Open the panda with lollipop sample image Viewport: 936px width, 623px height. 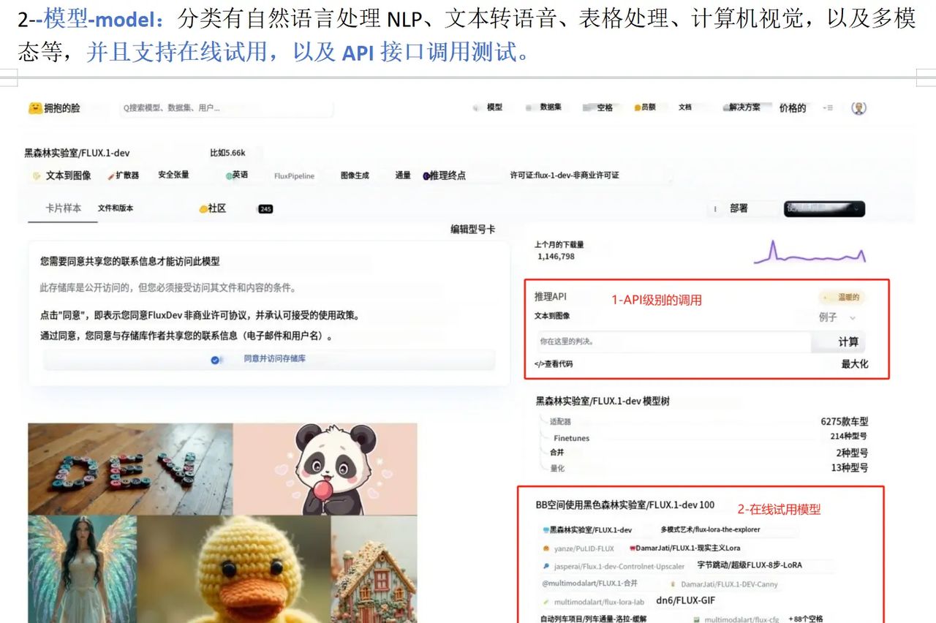[325, 468]
